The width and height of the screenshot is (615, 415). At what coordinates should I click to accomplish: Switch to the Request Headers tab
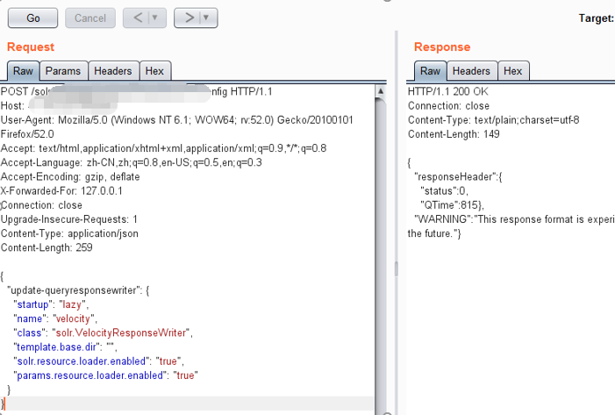coord(113,71)
